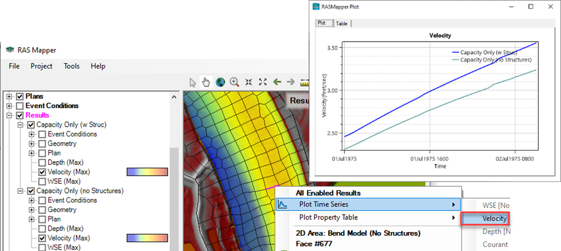Check Plan under Capacity Only (no Structures)

click(x=42, y=219)
